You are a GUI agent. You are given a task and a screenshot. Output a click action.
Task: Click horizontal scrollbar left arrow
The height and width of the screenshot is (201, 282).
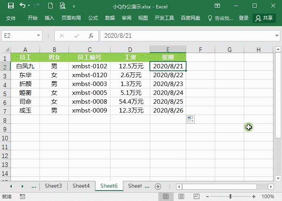(x=179, y=187)
